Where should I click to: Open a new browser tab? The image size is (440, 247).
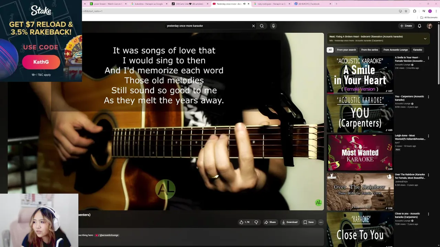click(x=336, y=4)
